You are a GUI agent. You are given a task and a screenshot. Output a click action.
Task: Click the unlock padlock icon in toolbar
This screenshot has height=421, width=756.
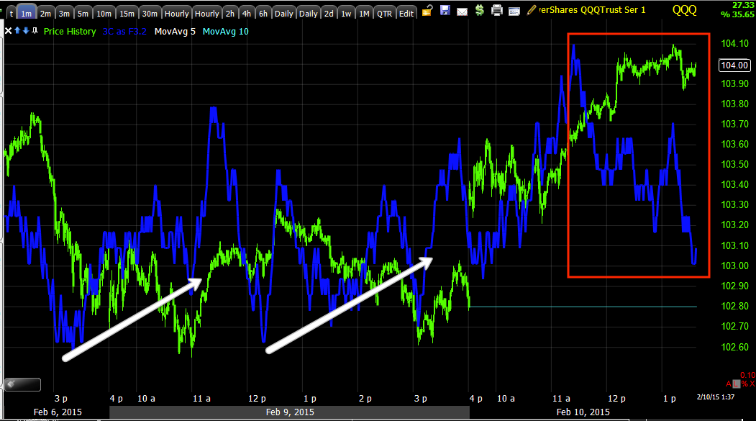tap(427, 10)
